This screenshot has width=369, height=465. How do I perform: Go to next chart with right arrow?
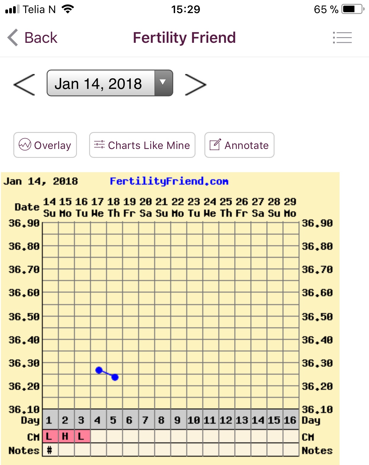pyautogui.click(x=195, y=85)
